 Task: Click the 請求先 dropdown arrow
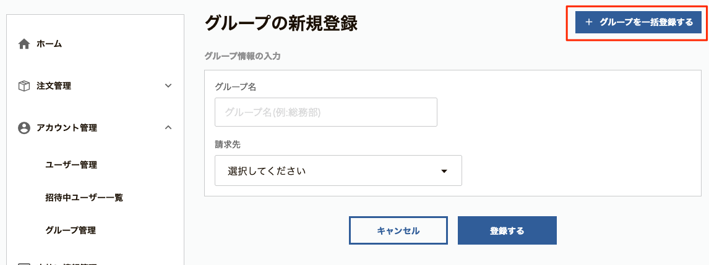click(444, 171)
